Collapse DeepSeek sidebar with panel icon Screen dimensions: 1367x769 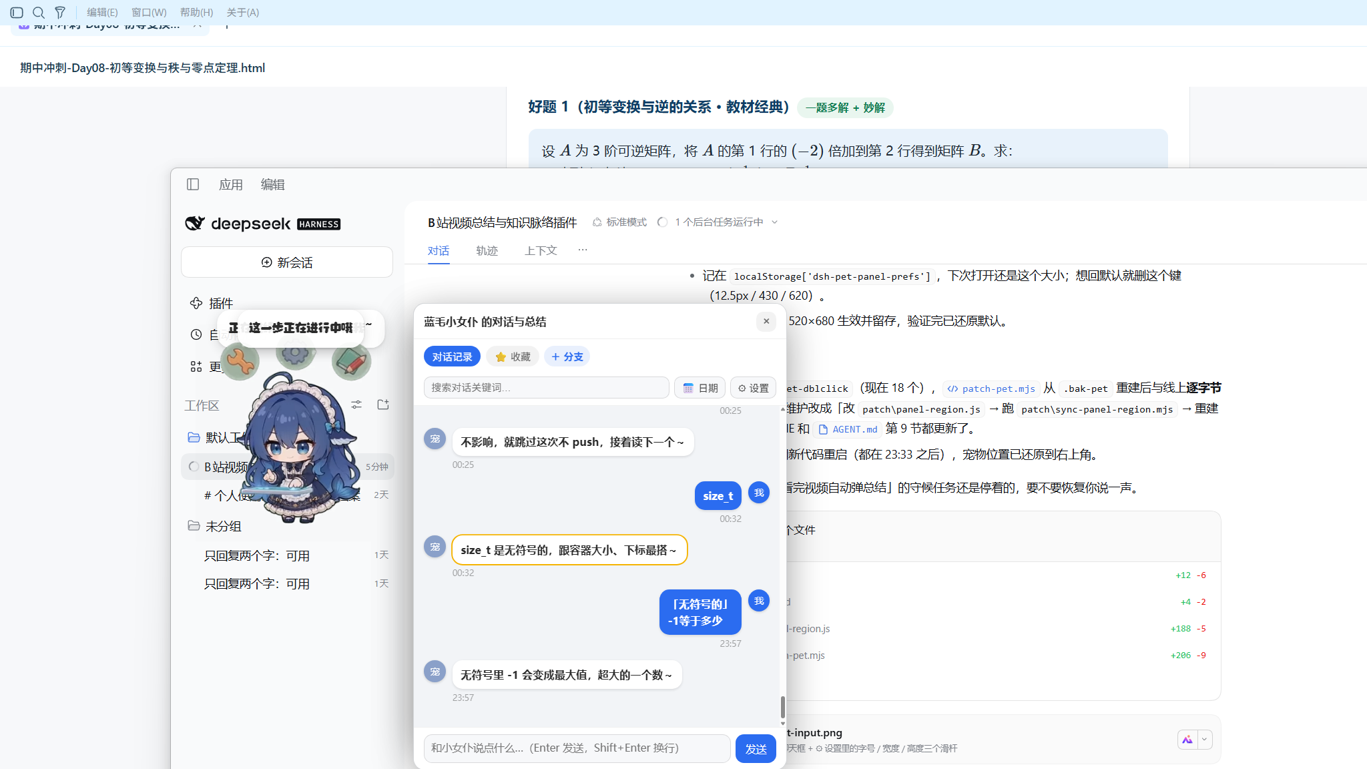coord(193,184)
